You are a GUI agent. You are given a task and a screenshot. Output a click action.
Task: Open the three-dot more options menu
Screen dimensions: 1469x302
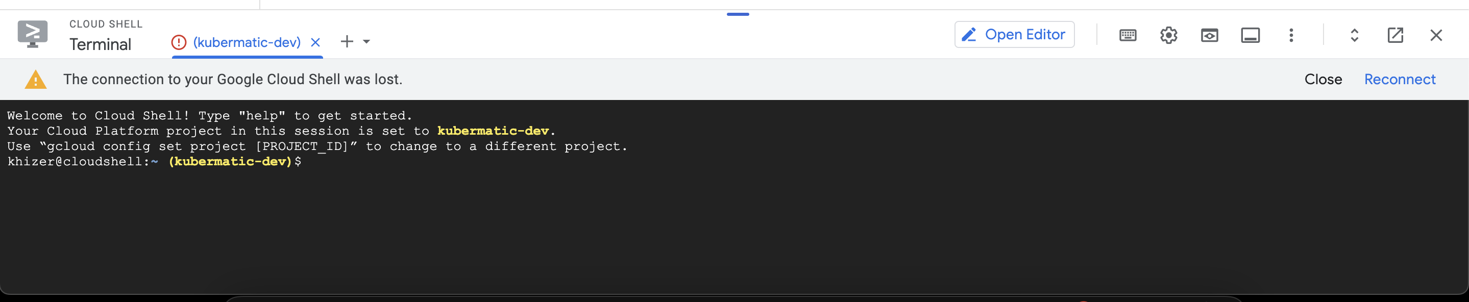pos(1291,35)
